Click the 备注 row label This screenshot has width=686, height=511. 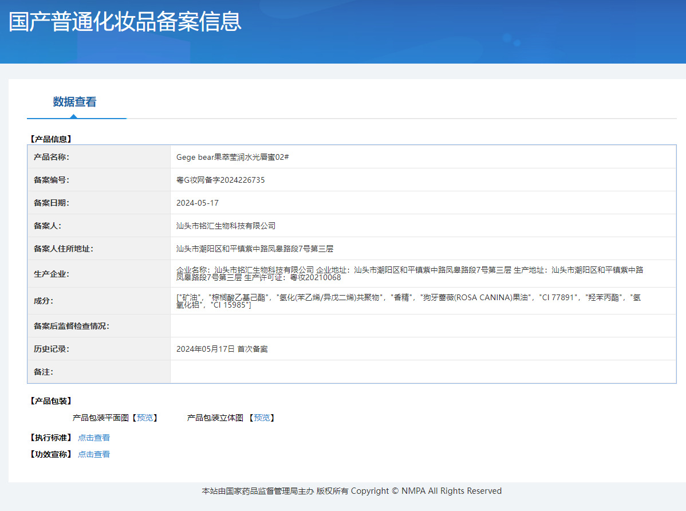tap(43, 372)
